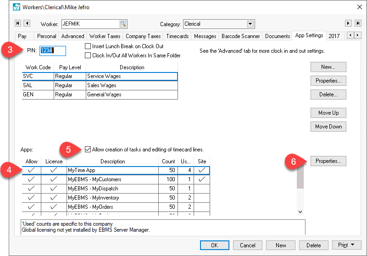Go to previous worker record arrow

pyautogui.click(x=27, y=23)
